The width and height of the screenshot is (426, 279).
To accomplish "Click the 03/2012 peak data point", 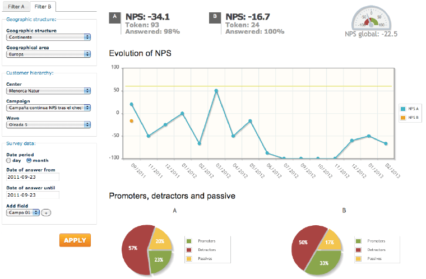I will pyautogui.click(x=216, y=91).
